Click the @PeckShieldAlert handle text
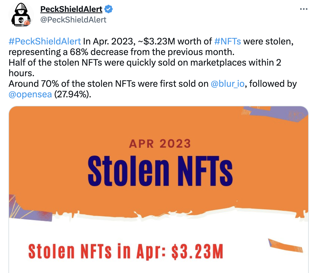Viewport: 314px width, 273px height. coord(73,19)
